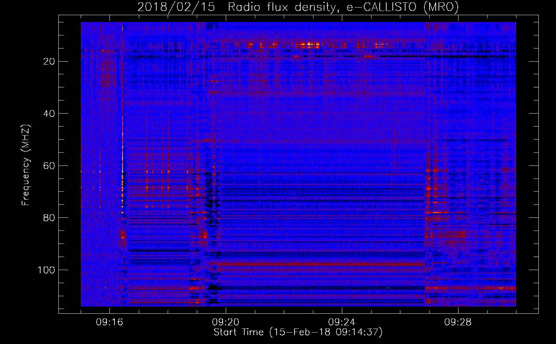556x344 pixels.
Task: Click the 09:20 time tick label
Action: pos(226,322)
